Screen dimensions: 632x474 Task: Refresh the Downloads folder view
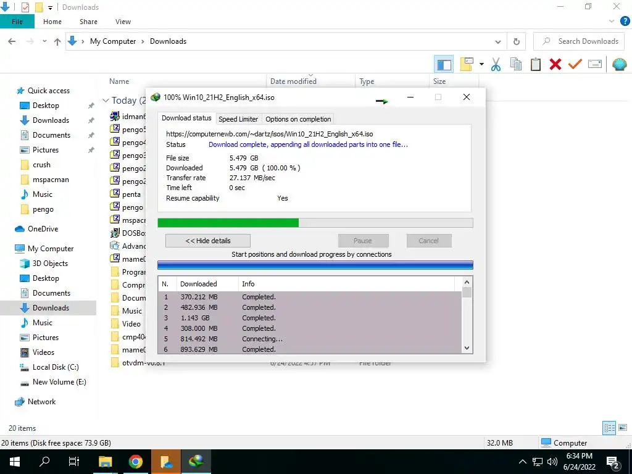[517, 41]
